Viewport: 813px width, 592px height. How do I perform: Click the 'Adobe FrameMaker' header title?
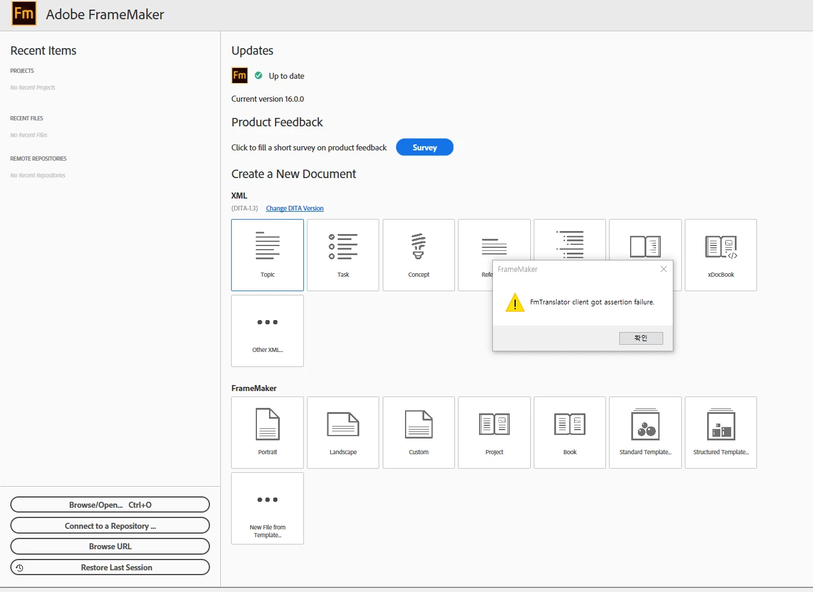click(105, 14)
